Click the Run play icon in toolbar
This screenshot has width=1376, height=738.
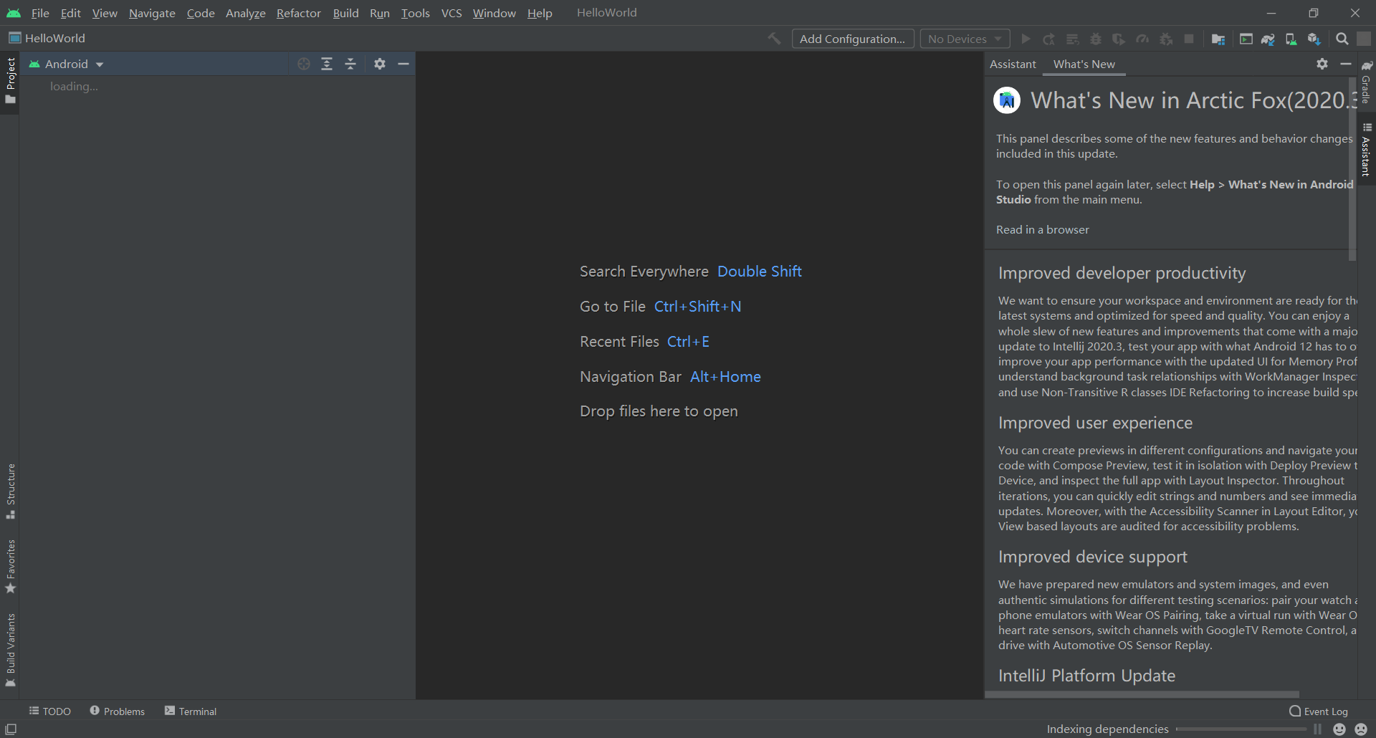(1026, 39)
